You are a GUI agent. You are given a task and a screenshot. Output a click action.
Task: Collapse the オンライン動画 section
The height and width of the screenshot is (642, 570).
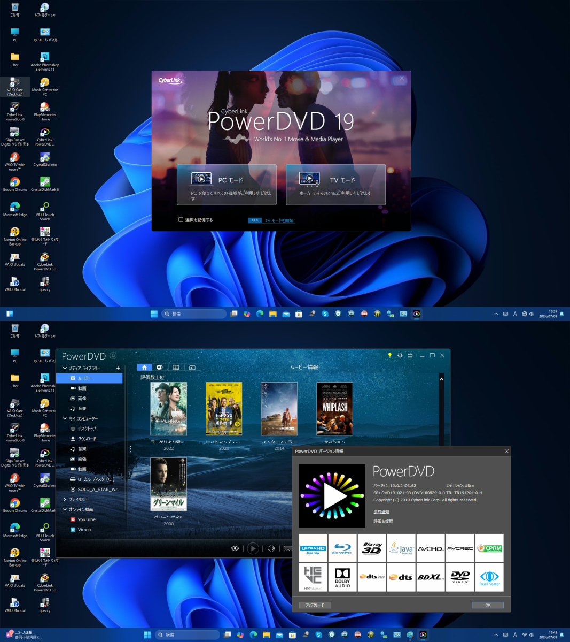point(65,509)
